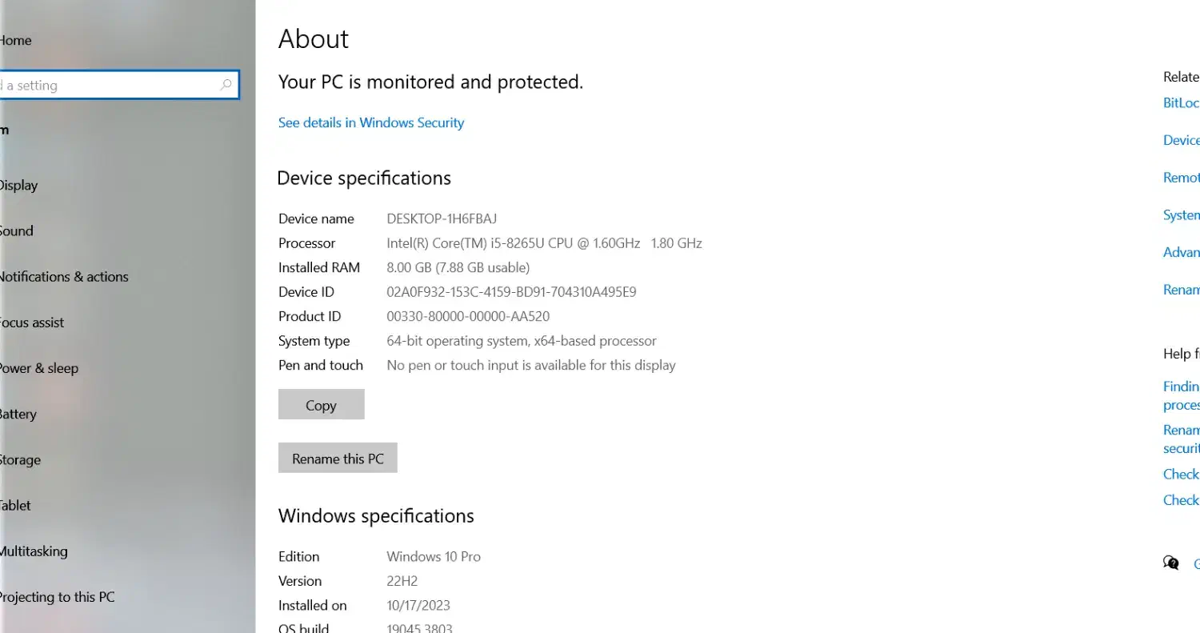Screen dimensions: 1200x633
Task: Open Multitasking settings
Action: [34, 551]
